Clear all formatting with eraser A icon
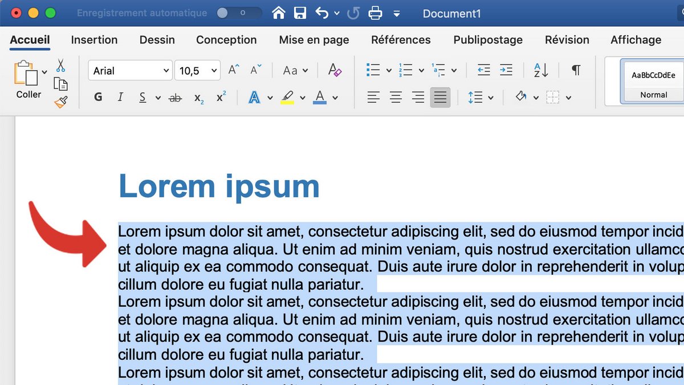Screen dimensions: 684x385 [335, 70]
